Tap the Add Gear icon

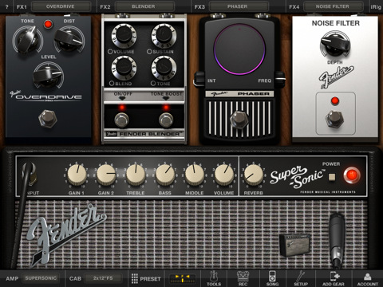coord(334,278)
